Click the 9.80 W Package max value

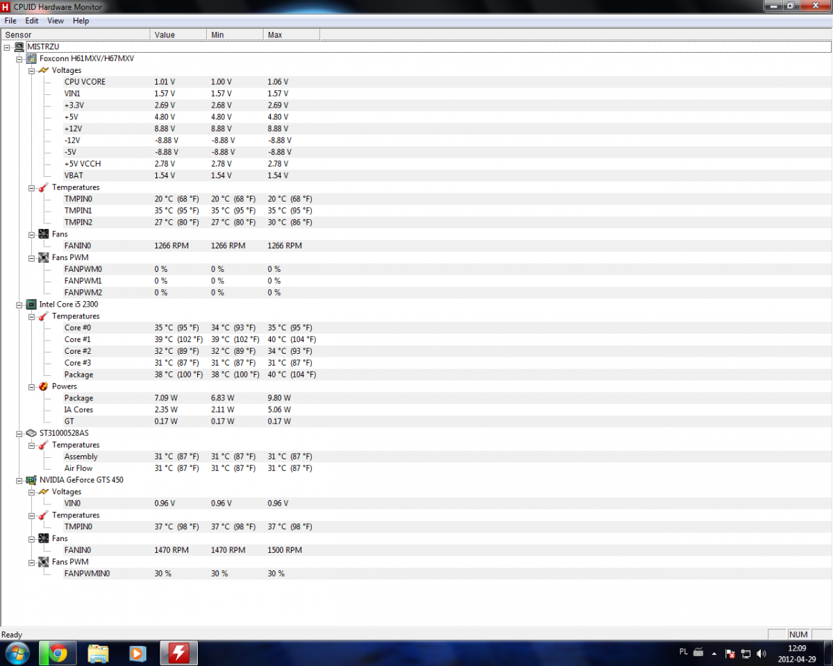point(279,398)
